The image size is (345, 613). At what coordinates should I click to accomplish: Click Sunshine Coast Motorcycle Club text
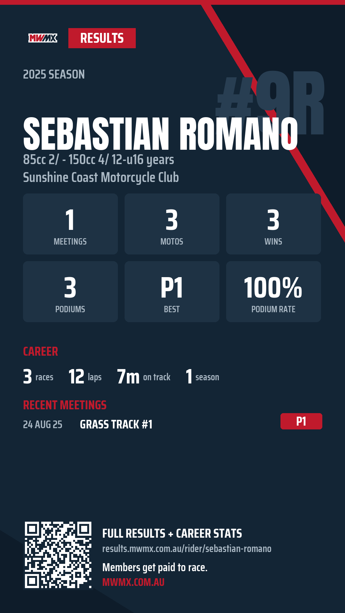click(101, 178)
